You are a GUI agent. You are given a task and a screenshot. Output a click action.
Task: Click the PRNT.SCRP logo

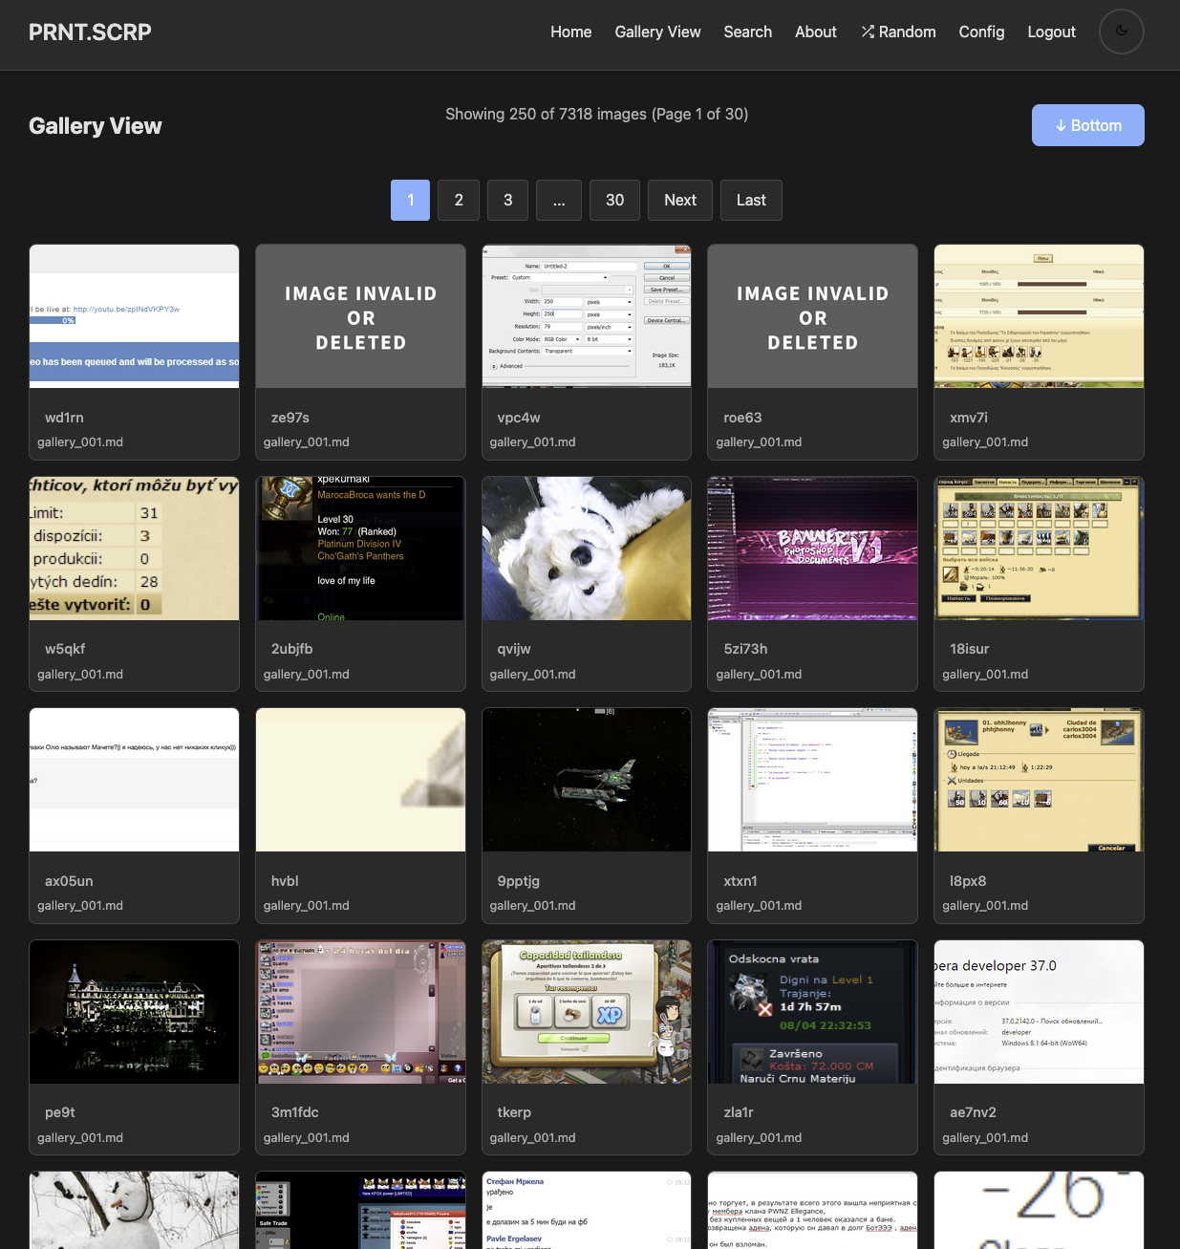pyautogui.click(x=90, y=32)
